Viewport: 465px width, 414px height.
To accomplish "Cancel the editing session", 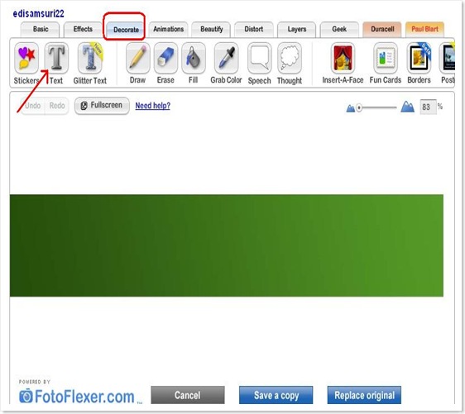I will (x=188, y=395).
